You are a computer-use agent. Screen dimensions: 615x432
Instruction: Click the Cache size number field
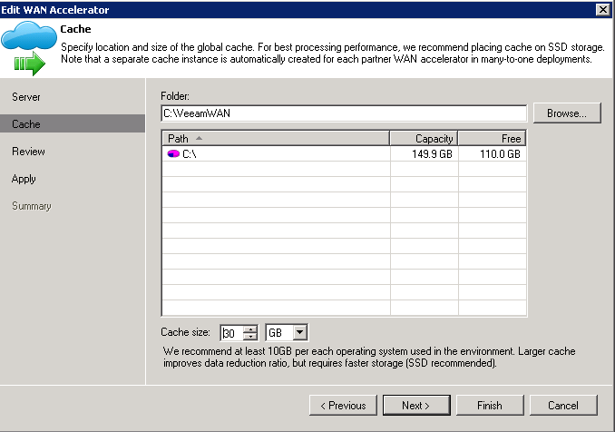point(232,333)
